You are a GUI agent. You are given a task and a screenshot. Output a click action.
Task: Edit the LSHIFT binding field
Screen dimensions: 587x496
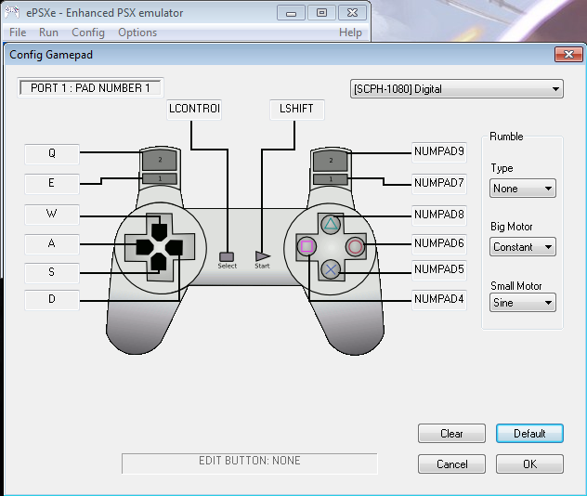297,110
